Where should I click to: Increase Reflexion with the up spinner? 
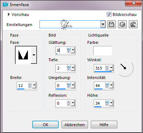[x=69, y=102]
